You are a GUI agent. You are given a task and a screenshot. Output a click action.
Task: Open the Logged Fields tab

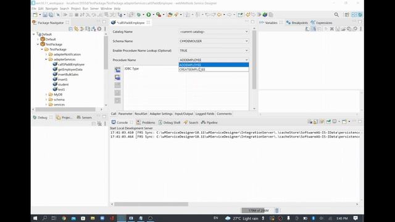coord(205,113)
